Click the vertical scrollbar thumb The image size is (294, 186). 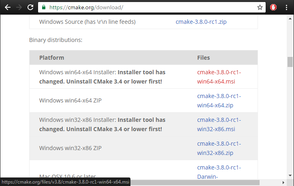[290, 62]
